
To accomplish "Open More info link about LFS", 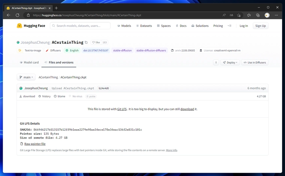I will click(171, 150).
